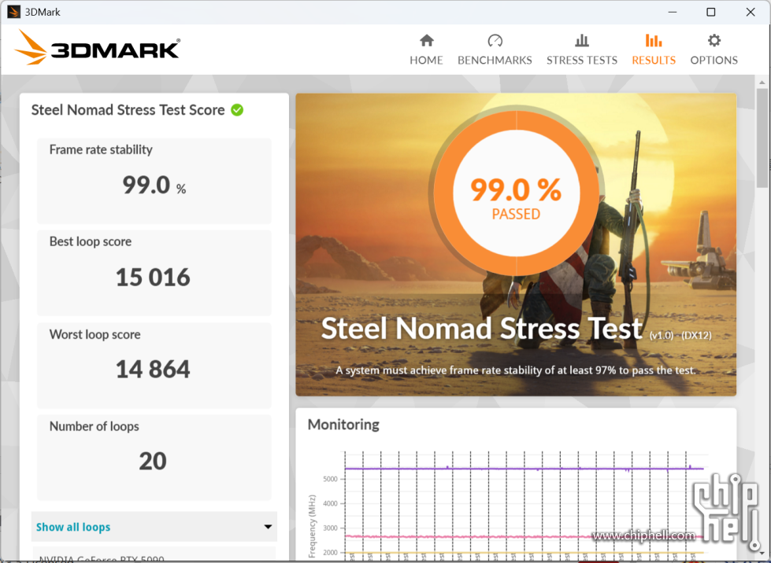The height and width of the screenshot is (563, 771).
Task: Click the Steel Nomad Stress Test Score heading
Action: coord(128,110)
